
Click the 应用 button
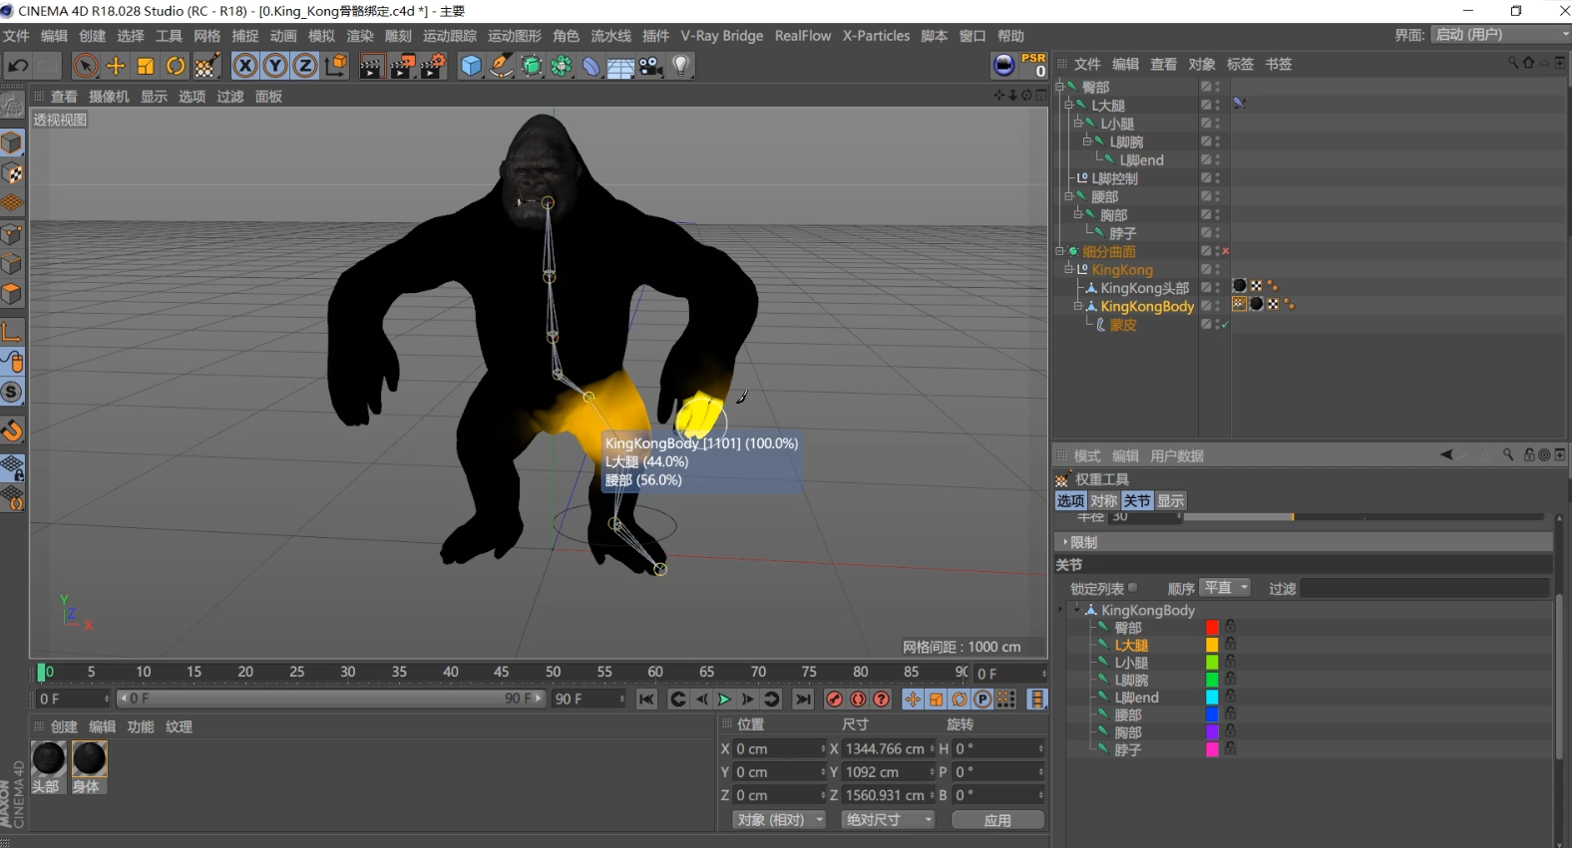point(997,820)
